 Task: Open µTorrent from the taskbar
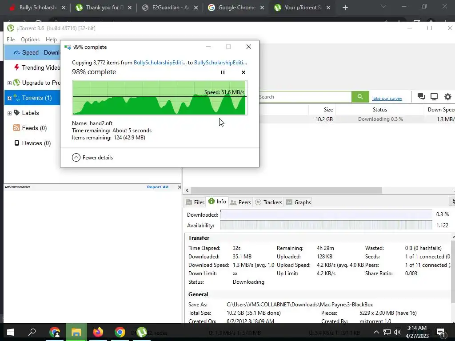[x=142, y=332]
